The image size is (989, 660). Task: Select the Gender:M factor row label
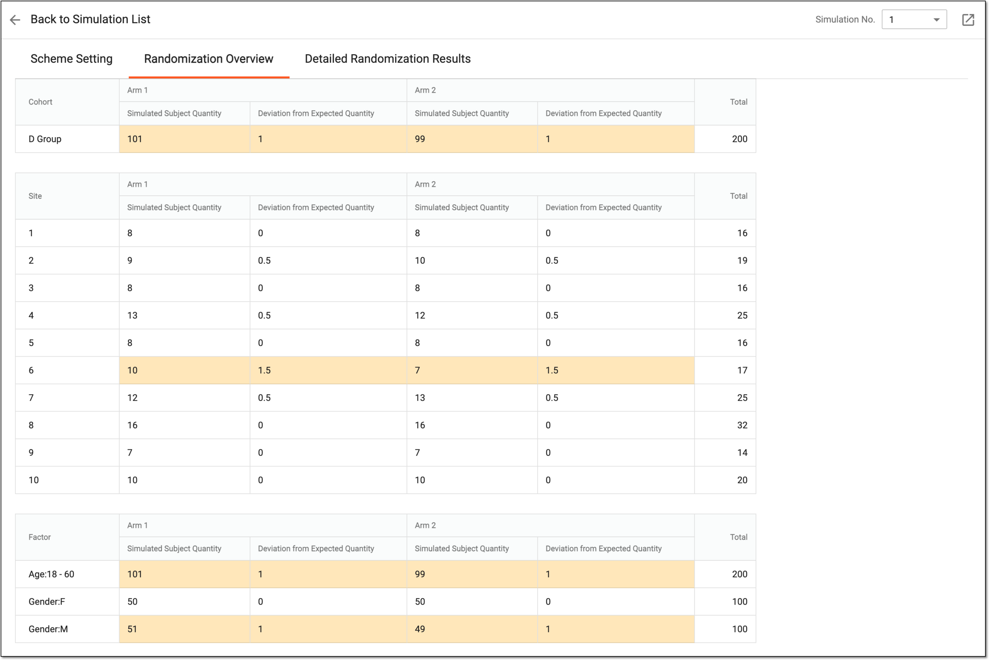pos(48,629)
